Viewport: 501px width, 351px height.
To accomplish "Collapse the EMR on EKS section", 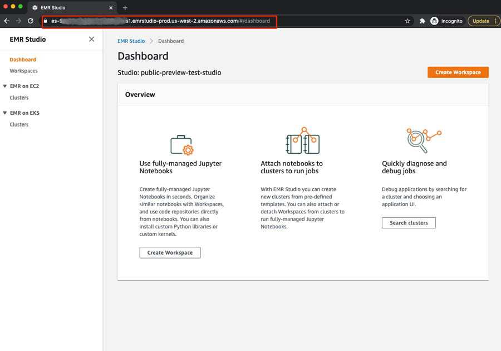I will click(x=5, y=113).
